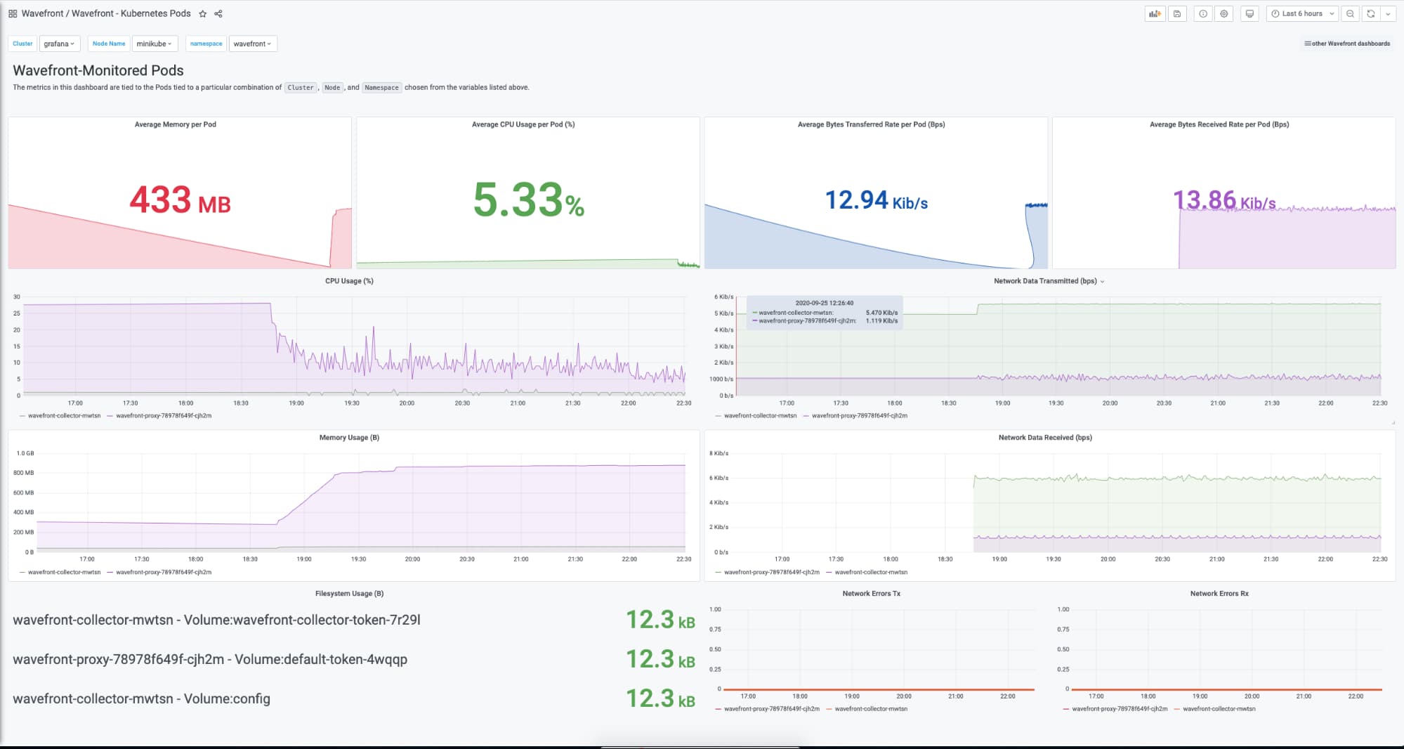The height and width of the screenshot is (749, 1404).
Task: Click the 13.86 Kib/s received rate value
Action: 1224,200
